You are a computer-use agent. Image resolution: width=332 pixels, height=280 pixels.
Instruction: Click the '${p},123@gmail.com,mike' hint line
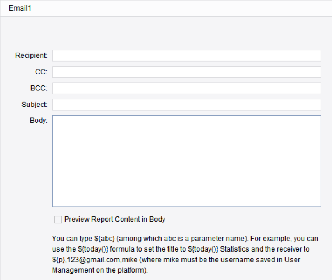click(176, 260)
